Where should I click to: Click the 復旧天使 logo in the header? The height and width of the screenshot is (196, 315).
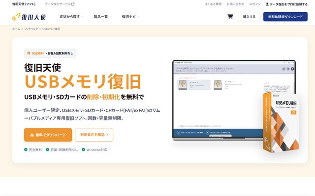pyautogui.click(x=29, y=17)
